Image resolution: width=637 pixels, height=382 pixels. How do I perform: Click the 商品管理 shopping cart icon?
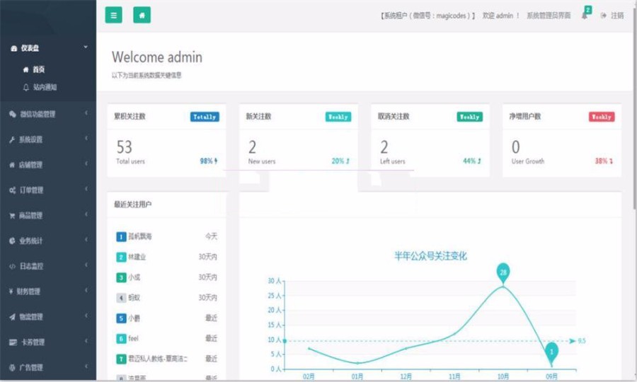(12, 216)
